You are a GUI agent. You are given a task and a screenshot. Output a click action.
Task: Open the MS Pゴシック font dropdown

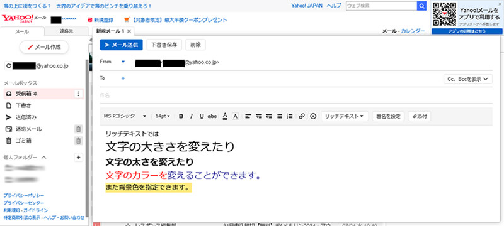(x=125, y=116)
